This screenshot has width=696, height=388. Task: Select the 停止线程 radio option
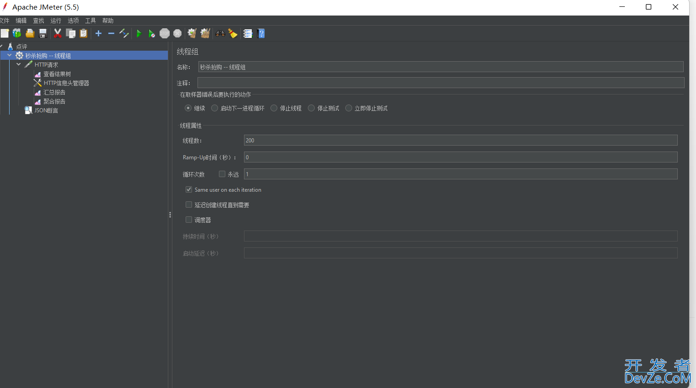point(274,108)
